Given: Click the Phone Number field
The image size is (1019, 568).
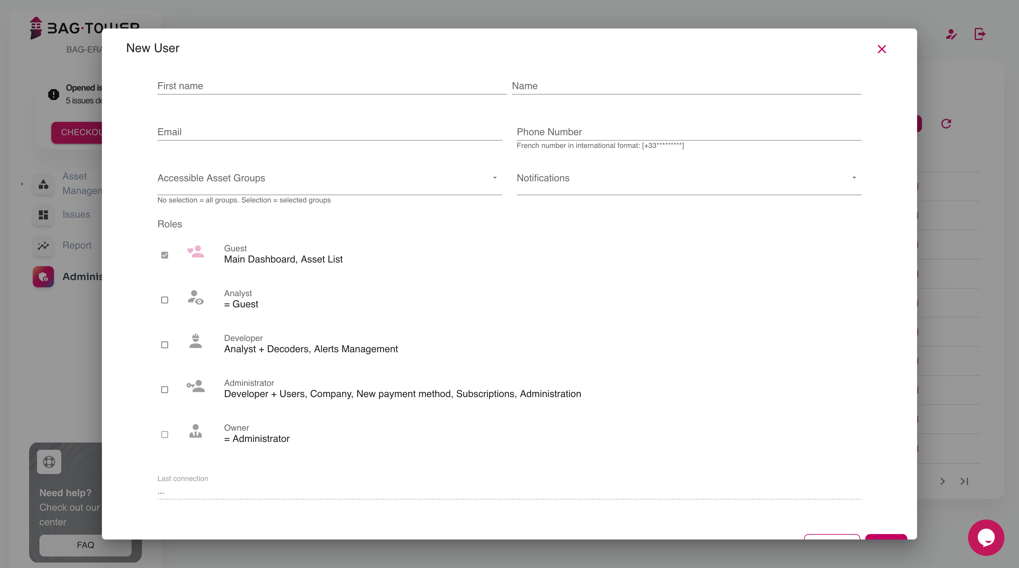Looking at the screenshot, I should point(688,132).
